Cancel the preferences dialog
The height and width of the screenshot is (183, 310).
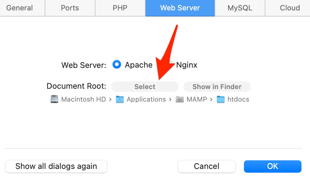pyautogui.click(x=207, y=166)
